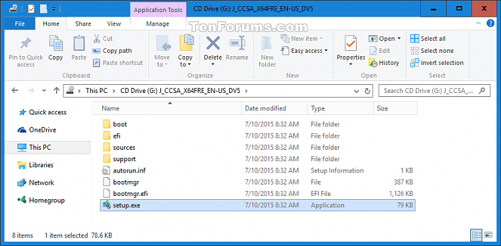Image resolution: width=501 pixels, height=246 pixels.
Task: Expand the Open button dropdown arrow
Action: pyautogui.click(x=399, y=39)
